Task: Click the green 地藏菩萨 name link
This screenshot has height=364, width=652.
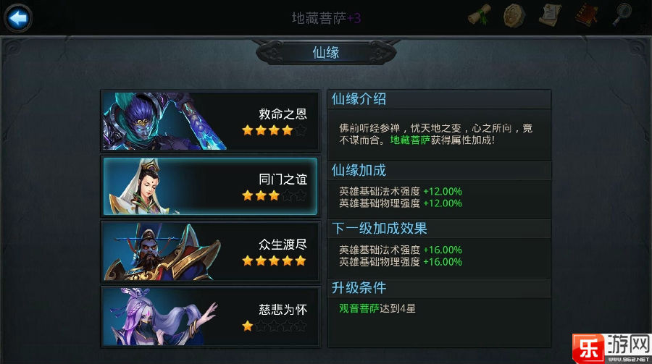Action: click(x=410, y=140)
